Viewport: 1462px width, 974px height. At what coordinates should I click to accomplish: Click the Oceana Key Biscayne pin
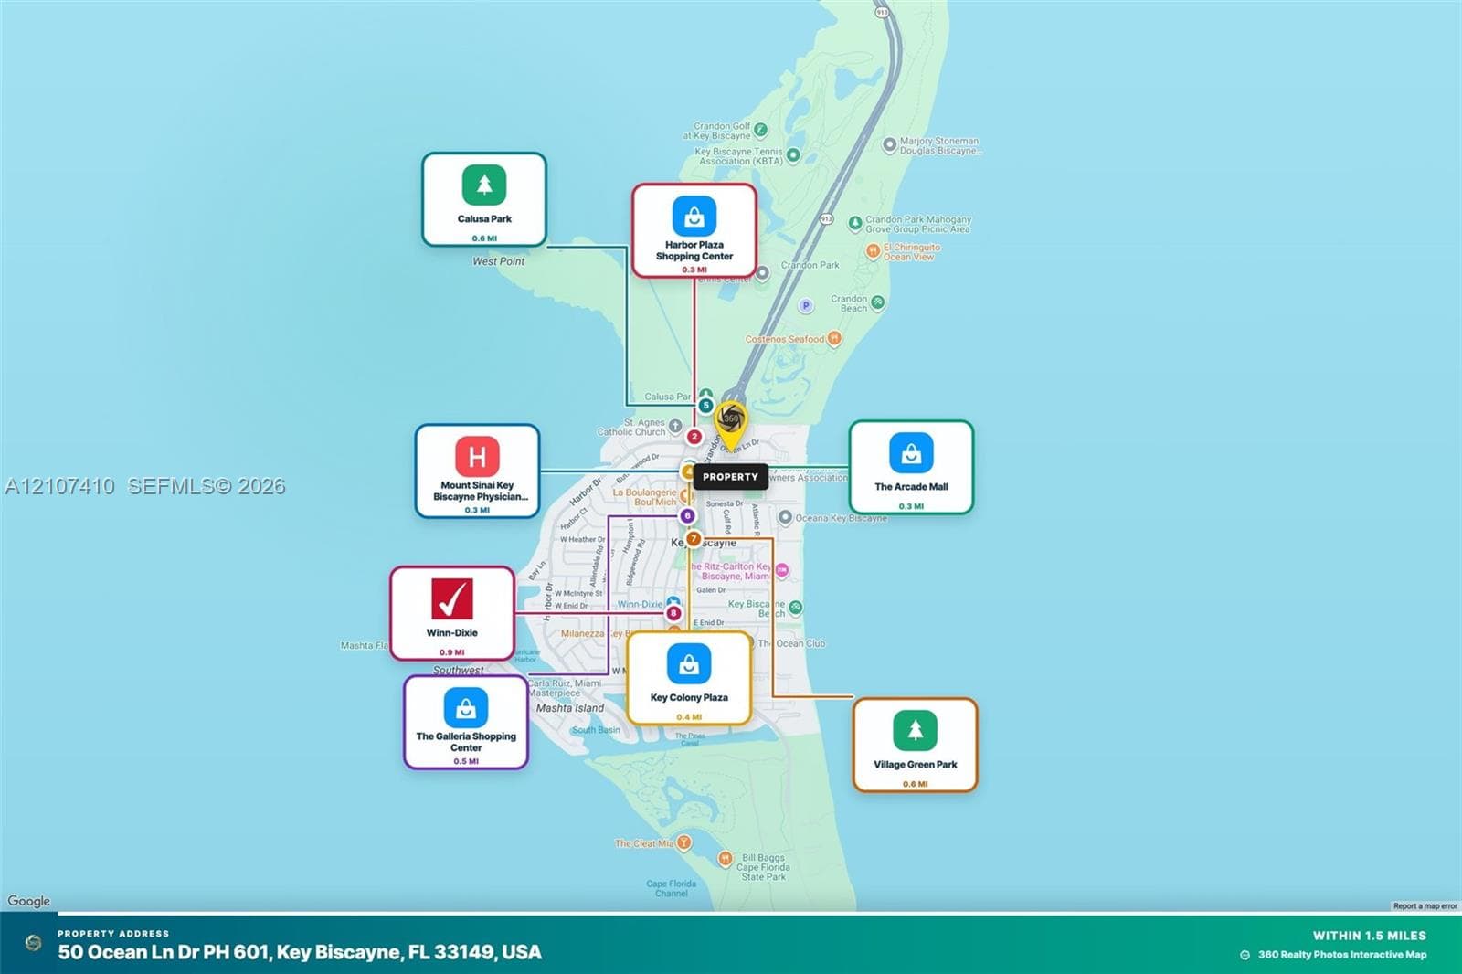785,517
